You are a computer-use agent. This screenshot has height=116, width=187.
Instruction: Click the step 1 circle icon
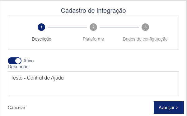tap(41, 27)
